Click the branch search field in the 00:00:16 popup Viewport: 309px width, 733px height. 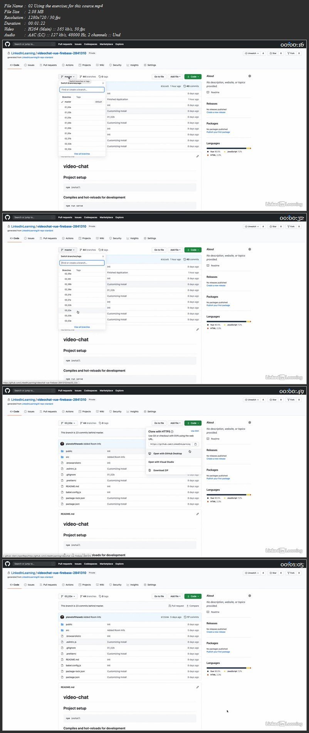[82, 90]
